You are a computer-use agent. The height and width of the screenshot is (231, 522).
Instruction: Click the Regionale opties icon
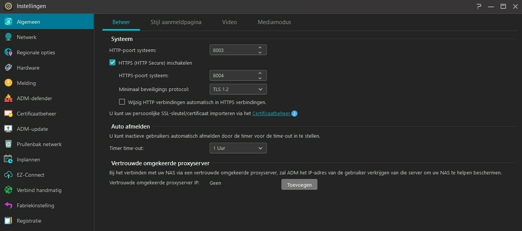8,52
